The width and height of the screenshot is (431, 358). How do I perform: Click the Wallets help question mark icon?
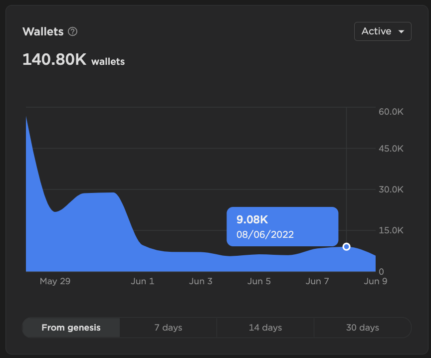click(72, 31)
